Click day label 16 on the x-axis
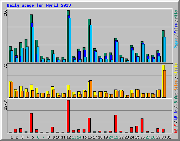 (x=90, y=137)
